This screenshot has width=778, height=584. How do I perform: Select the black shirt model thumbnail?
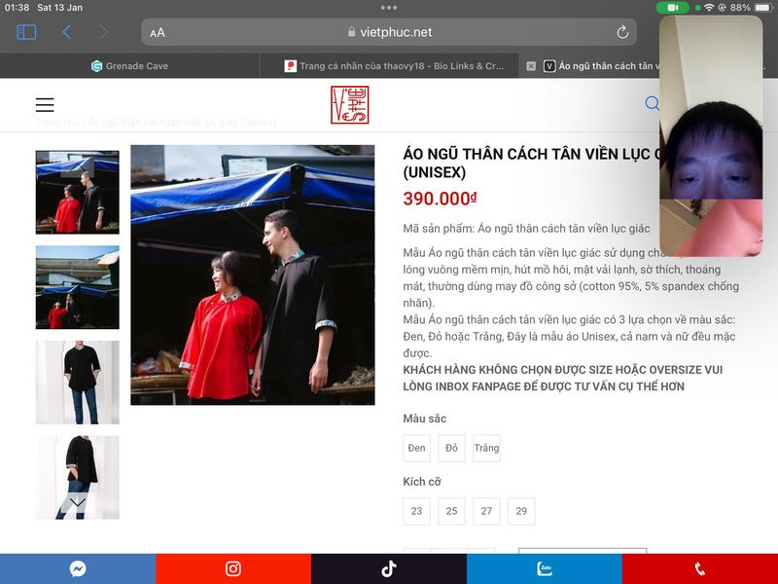pyautogui.click(x=78, y=383)
